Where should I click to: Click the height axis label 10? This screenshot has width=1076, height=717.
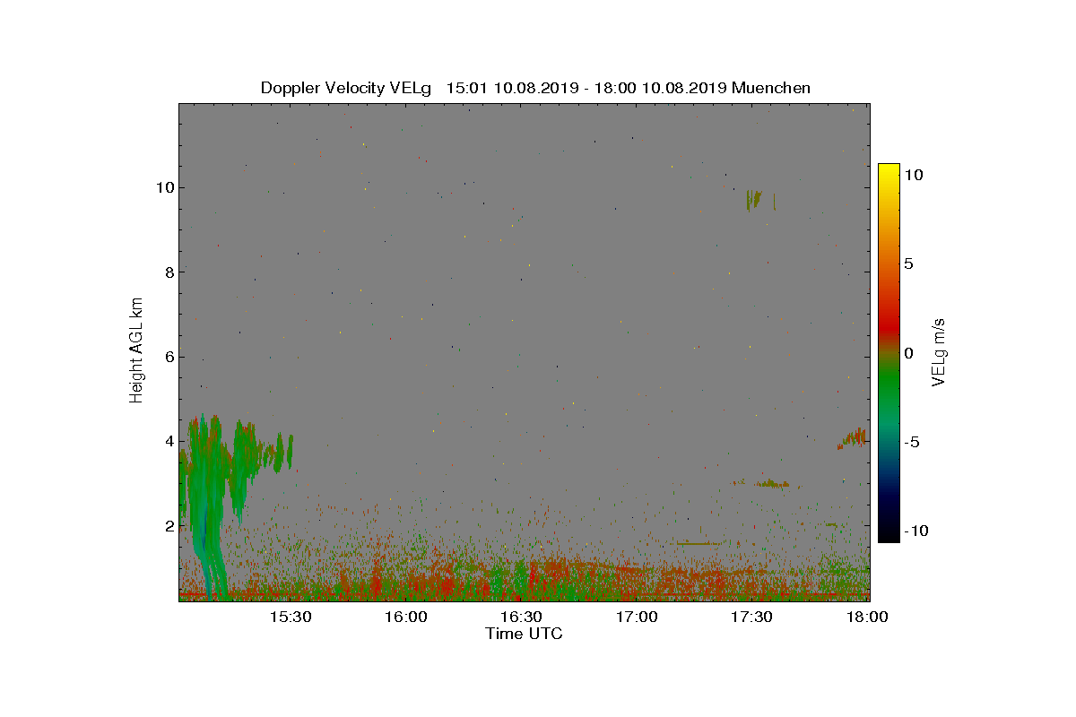click(x=164, y=187)
